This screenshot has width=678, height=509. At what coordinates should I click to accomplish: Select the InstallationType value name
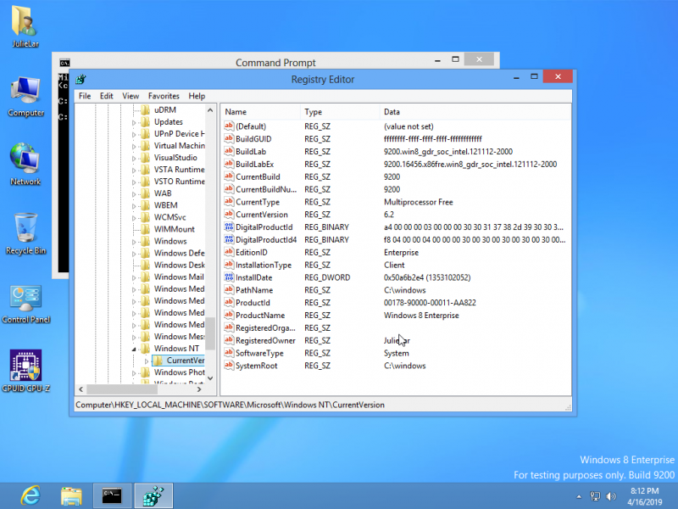[x=264, y=265]
